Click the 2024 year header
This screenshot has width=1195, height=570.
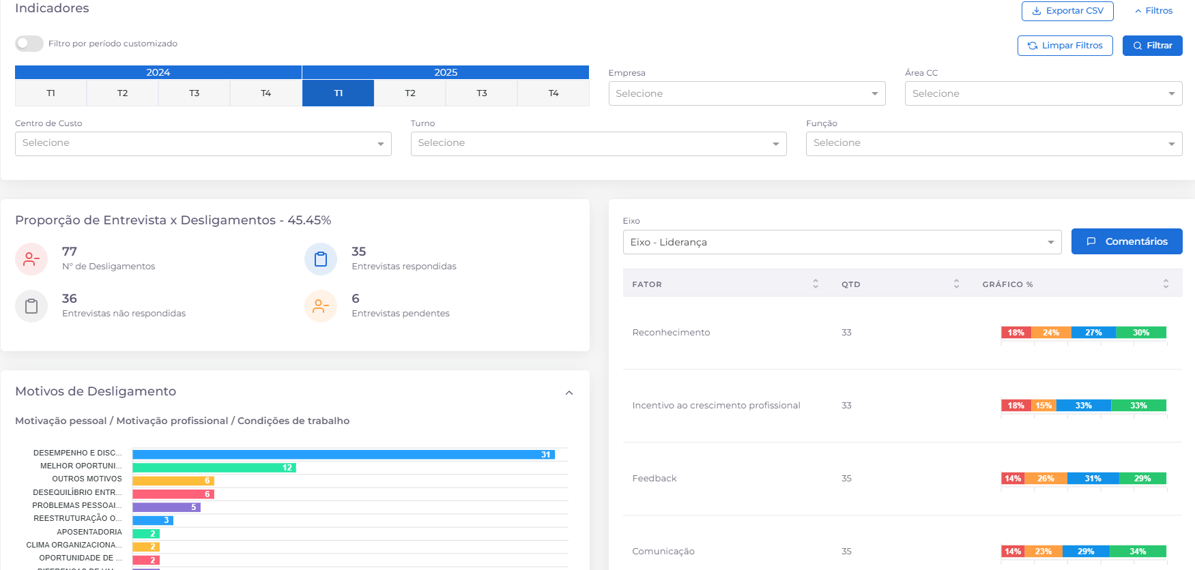(x=158, y=72)
